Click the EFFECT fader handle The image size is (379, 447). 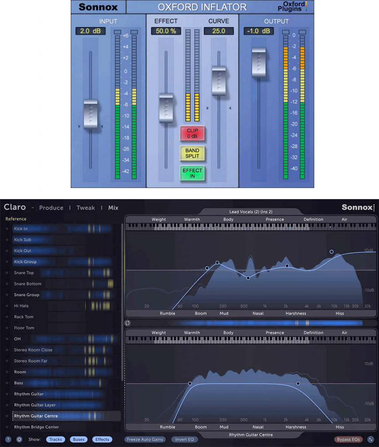pos(166,108)
